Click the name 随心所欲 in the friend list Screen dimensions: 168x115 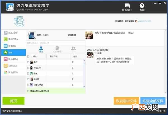[x=39, y=85]
